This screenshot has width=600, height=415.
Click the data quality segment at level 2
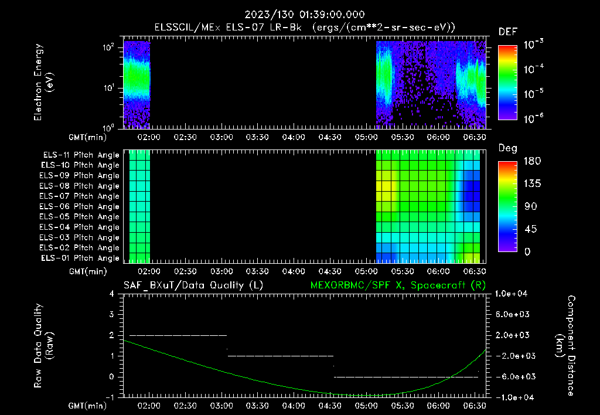click(178, 335)
